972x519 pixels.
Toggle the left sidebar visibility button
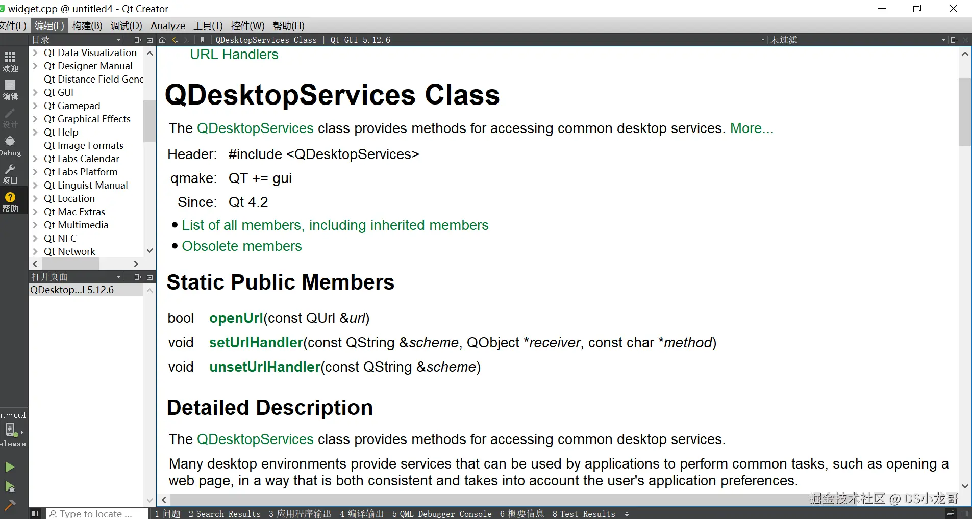click(x=35, y=513)
